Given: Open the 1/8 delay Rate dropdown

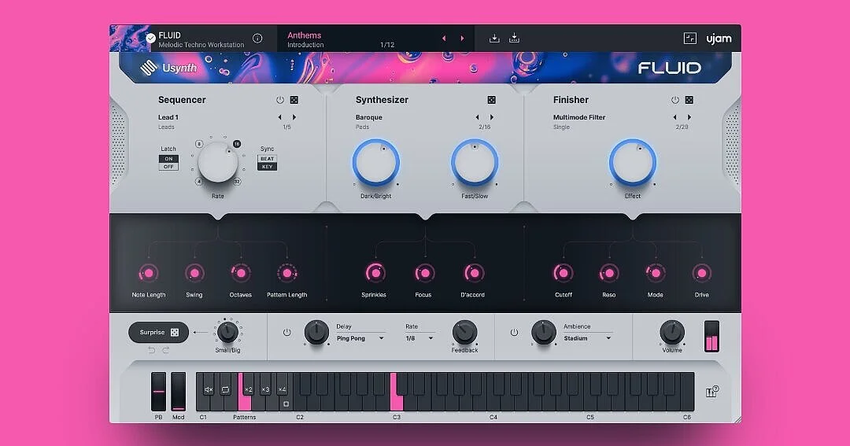Looking at the screenshot, I should point(419,338).
